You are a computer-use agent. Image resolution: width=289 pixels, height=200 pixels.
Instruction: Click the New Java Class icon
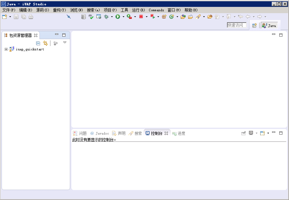(171, 17)
